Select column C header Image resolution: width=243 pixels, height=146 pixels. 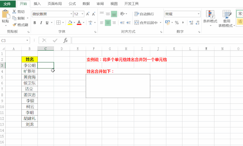pyautogui.click(x=46, y=49)
